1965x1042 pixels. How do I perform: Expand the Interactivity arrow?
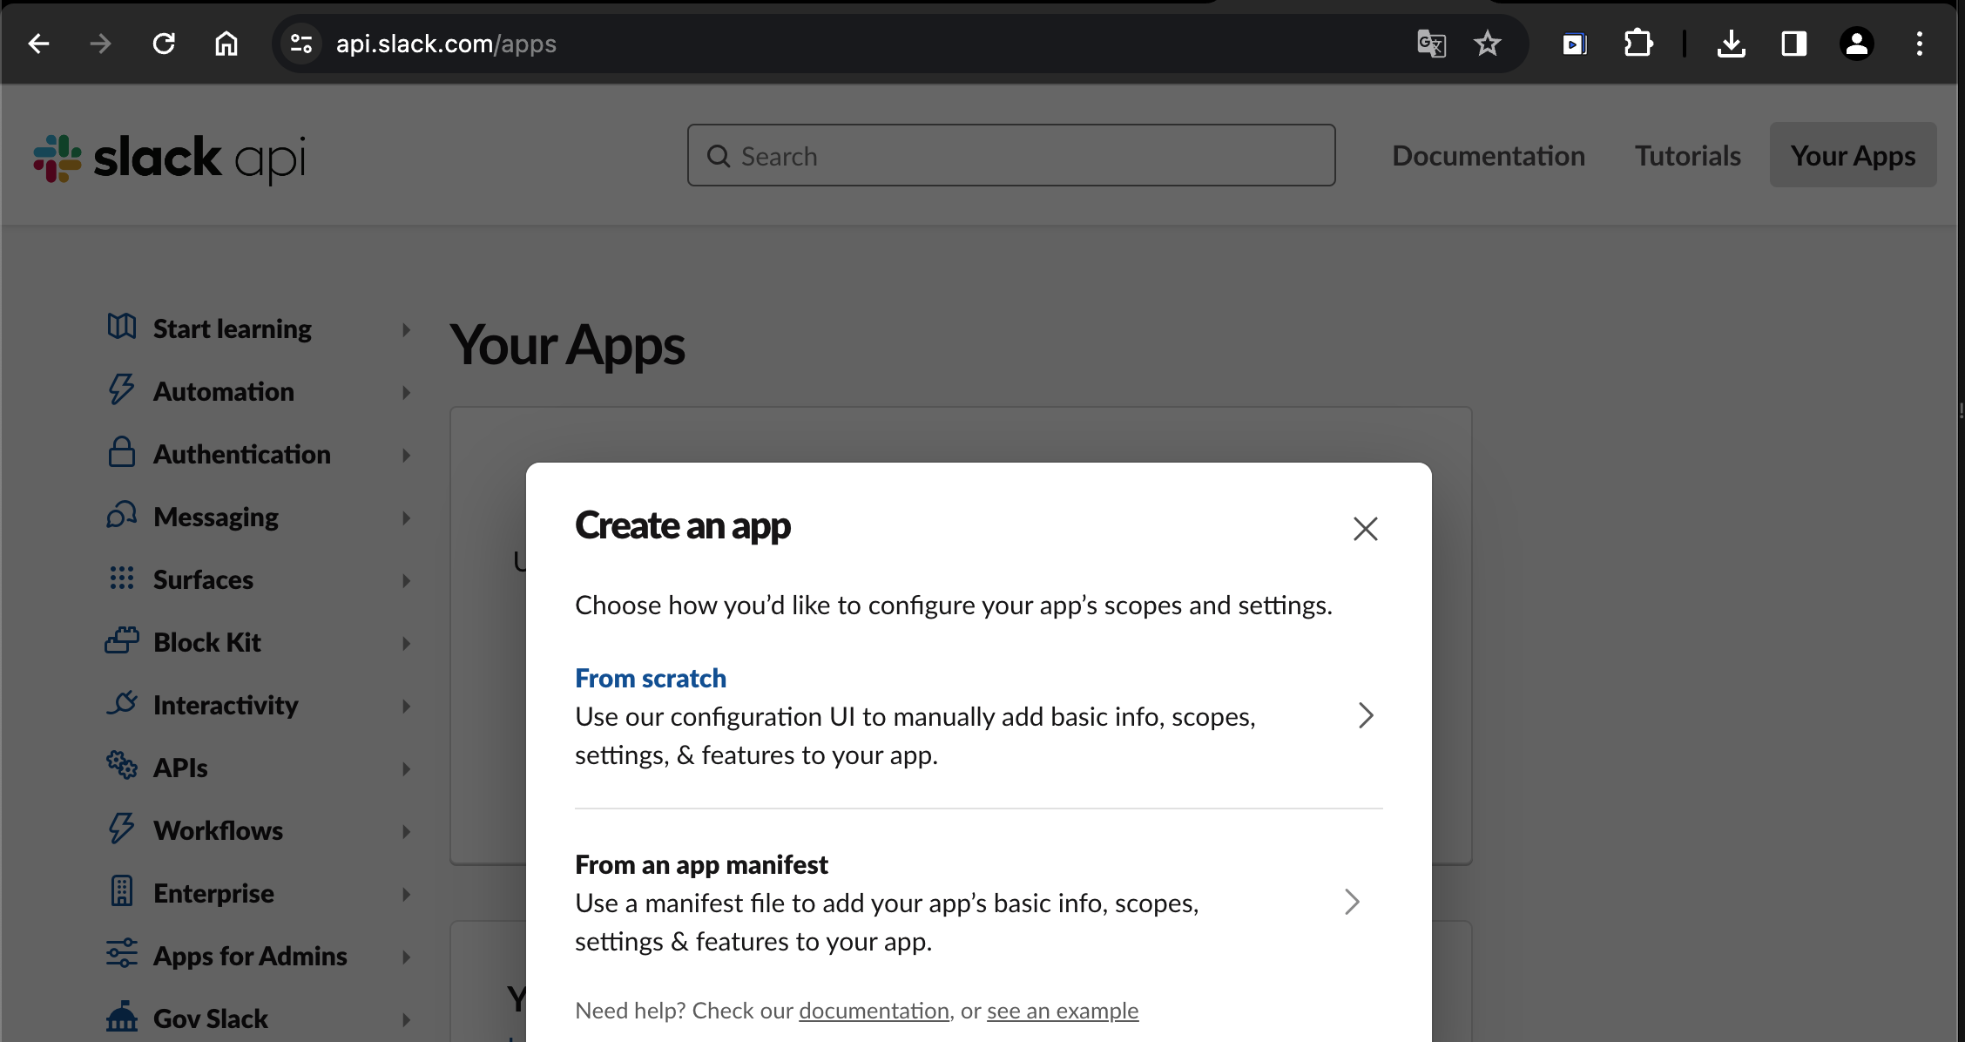[406, 706]
